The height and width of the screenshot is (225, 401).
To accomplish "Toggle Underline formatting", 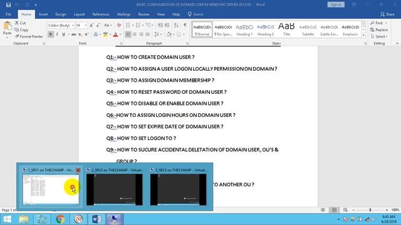I will coord(63,34).
